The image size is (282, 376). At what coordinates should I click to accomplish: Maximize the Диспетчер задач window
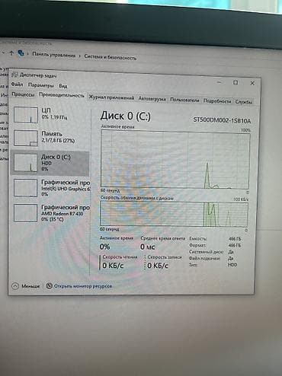coord(236,82)
